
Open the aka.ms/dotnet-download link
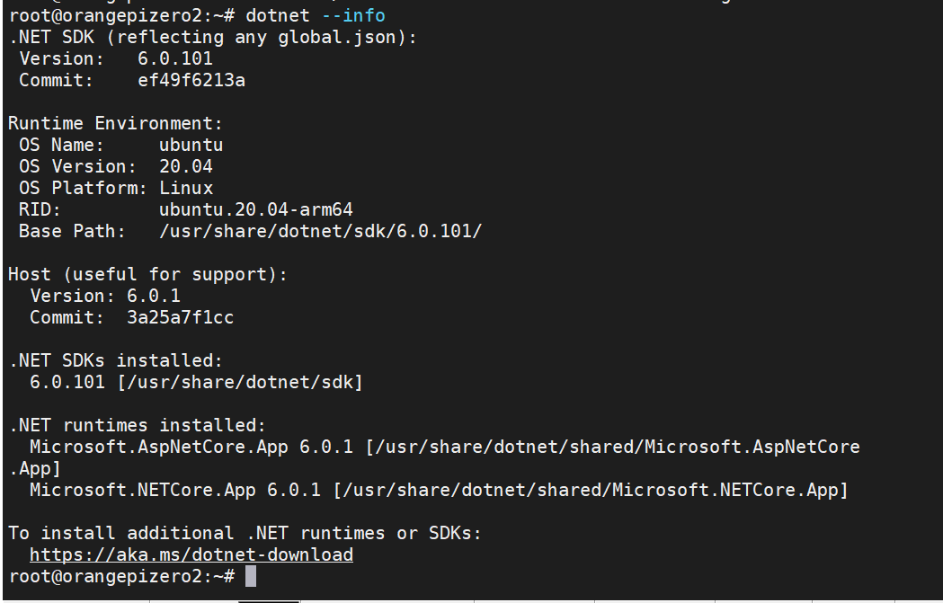click(191, 554)
